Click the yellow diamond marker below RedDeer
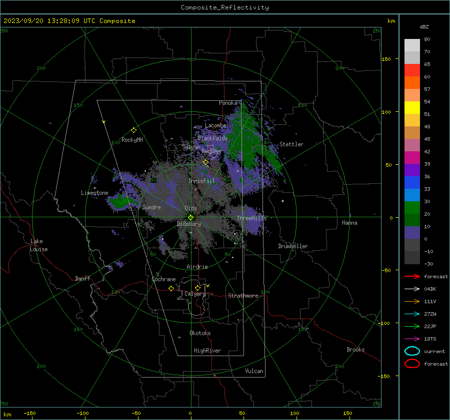450x420 pixels. (x=206, y=162)
